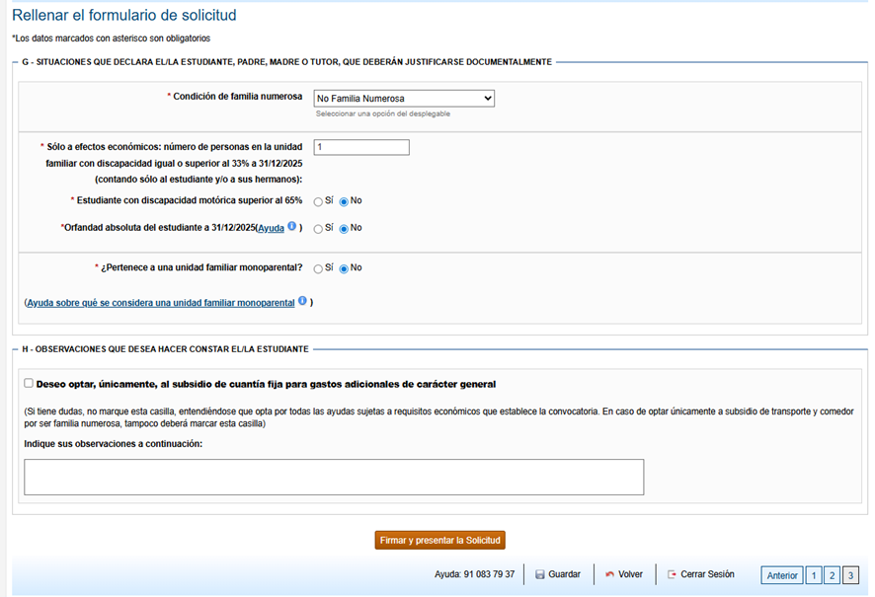Open help about unidad familiar monoparental link

161,303
